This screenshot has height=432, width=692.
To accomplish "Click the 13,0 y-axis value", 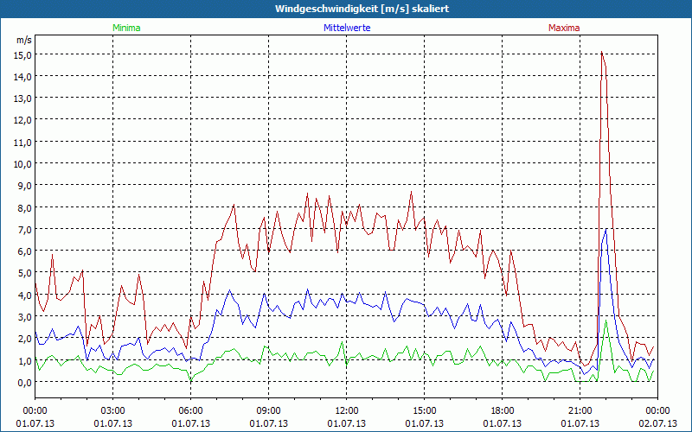I will pyautogui.click(x=22, y=98).
